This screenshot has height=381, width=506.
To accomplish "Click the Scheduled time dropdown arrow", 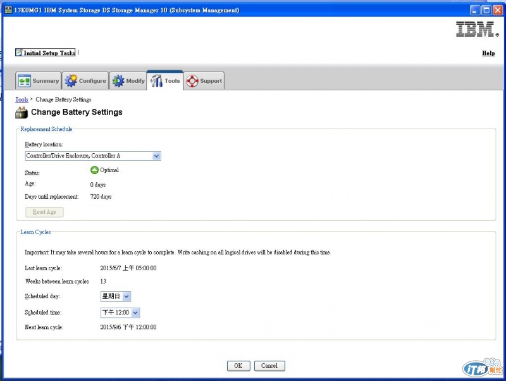I will (135, 313).
